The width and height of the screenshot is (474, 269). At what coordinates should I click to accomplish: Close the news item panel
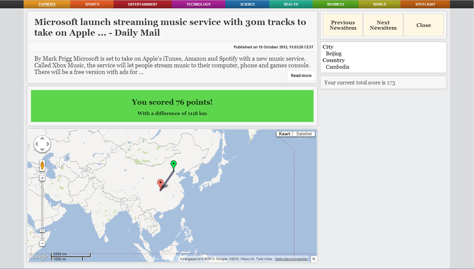tap(423, 25)
